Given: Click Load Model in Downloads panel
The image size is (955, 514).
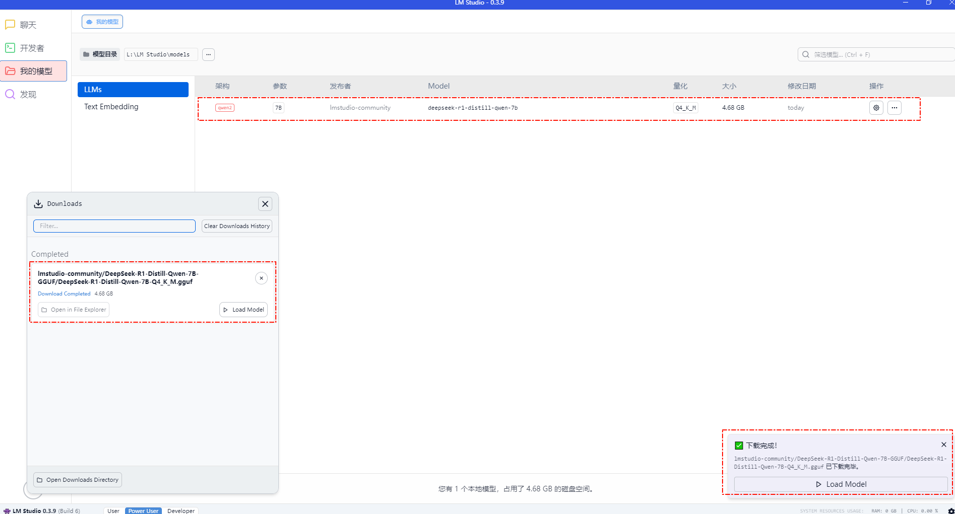Looking at the screenshot, I should click(244, 310).
